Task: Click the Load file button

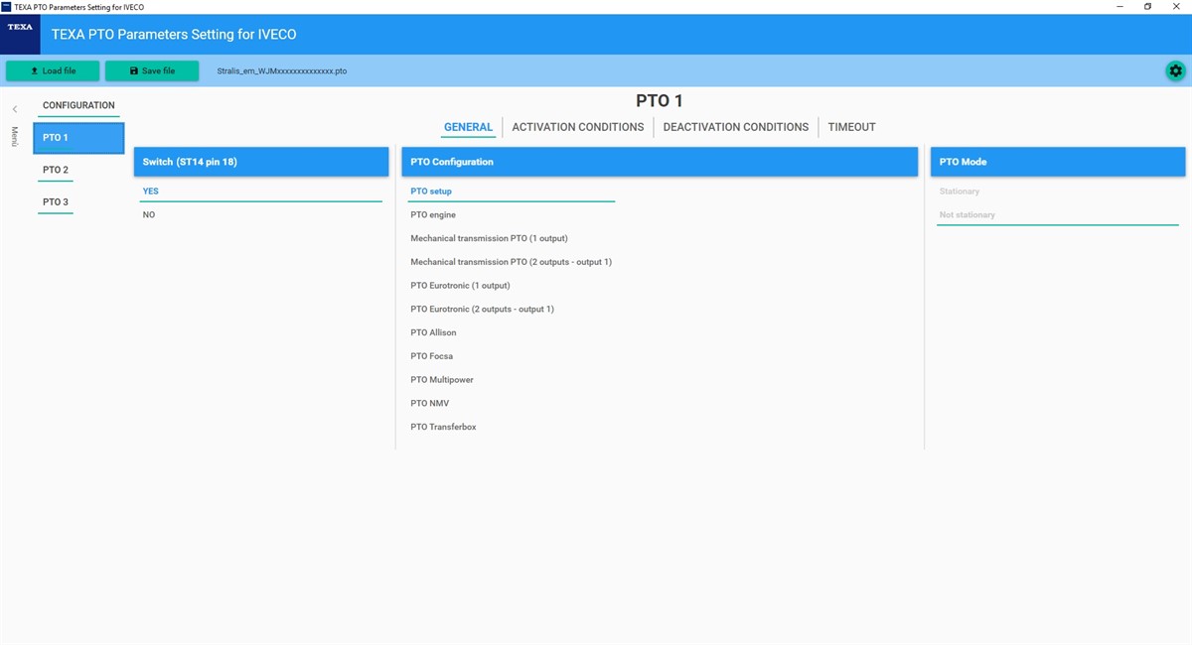Action: [53, 70]
